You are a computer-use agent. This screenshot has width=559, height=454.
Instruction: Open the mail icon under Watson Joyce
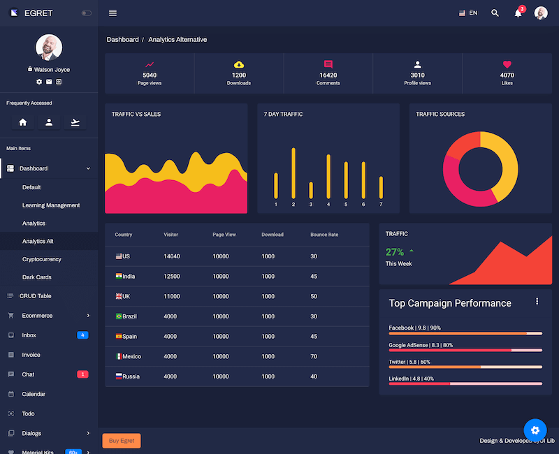[x=49, y=82]
